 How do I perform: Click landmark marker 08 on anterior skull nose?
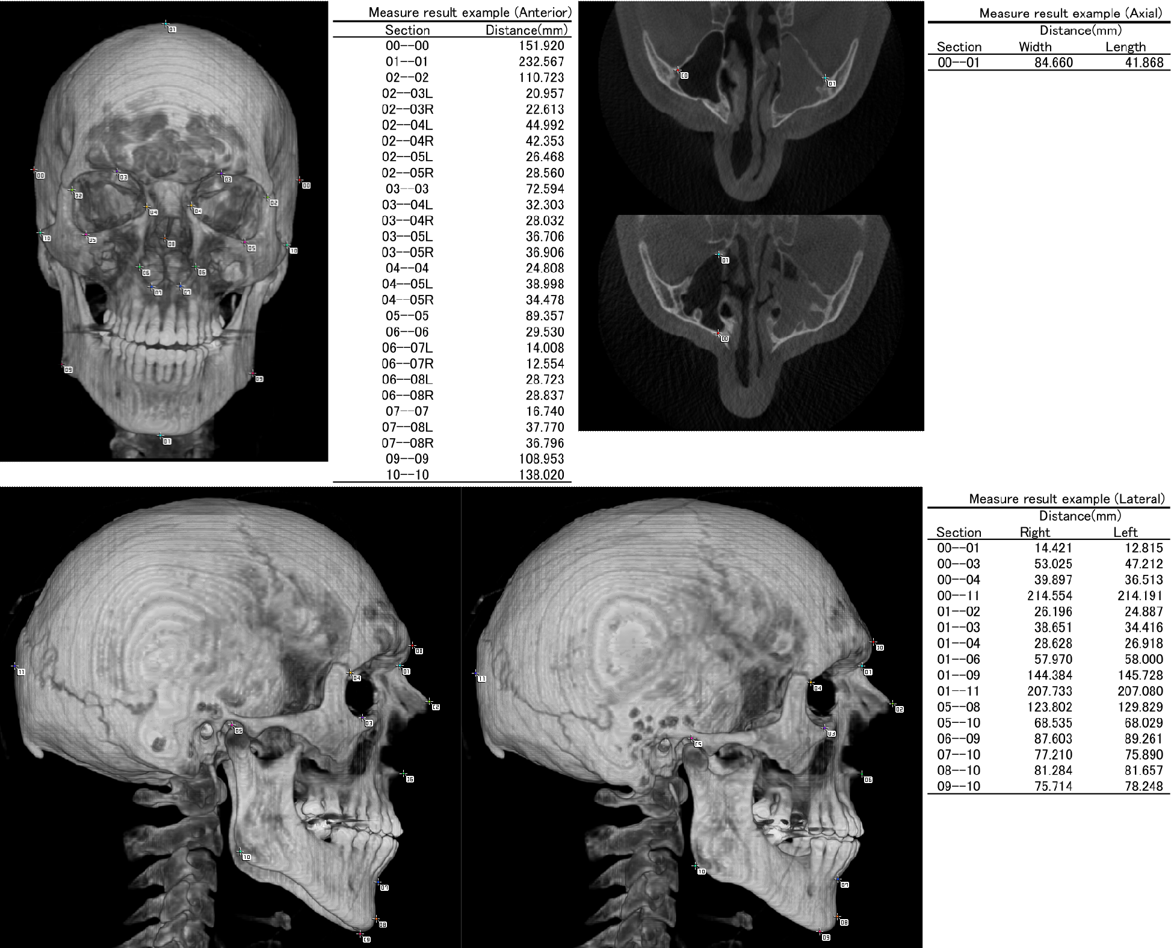tap(165, 239)
